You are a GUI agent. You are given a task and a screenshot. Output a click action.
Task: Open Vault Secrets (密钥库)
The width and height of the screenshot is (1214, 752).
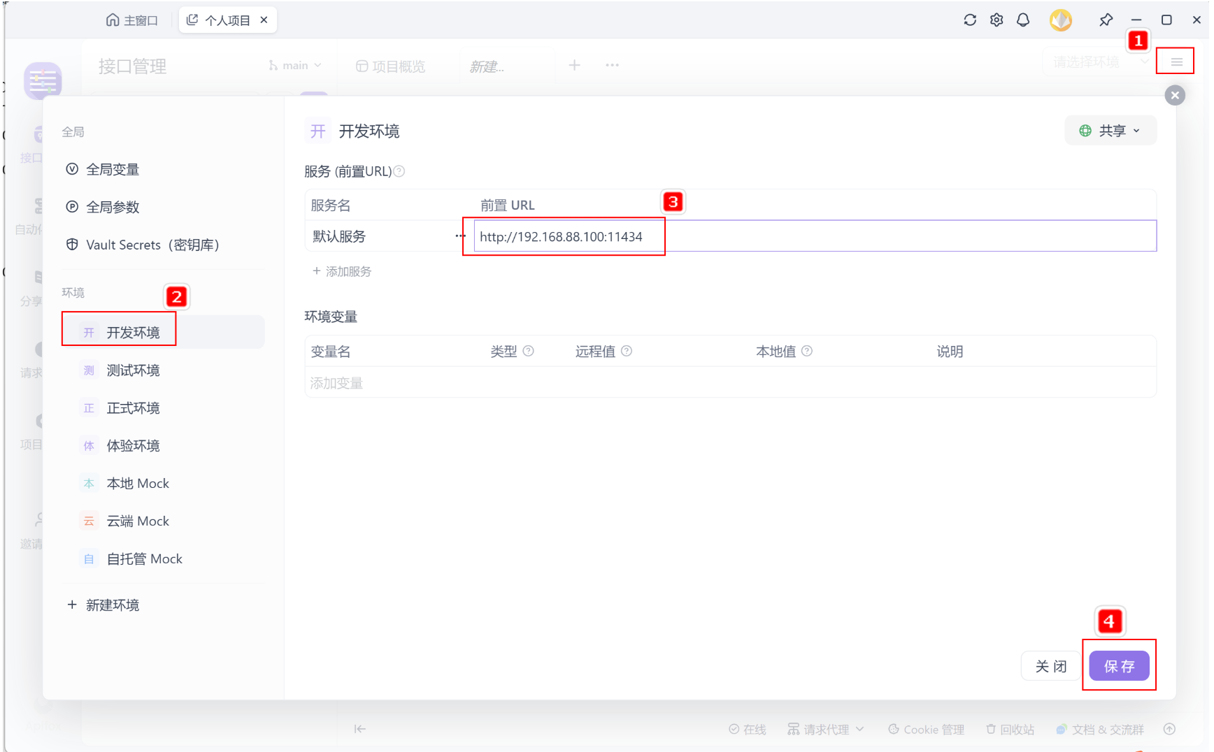tap(143, 245)
